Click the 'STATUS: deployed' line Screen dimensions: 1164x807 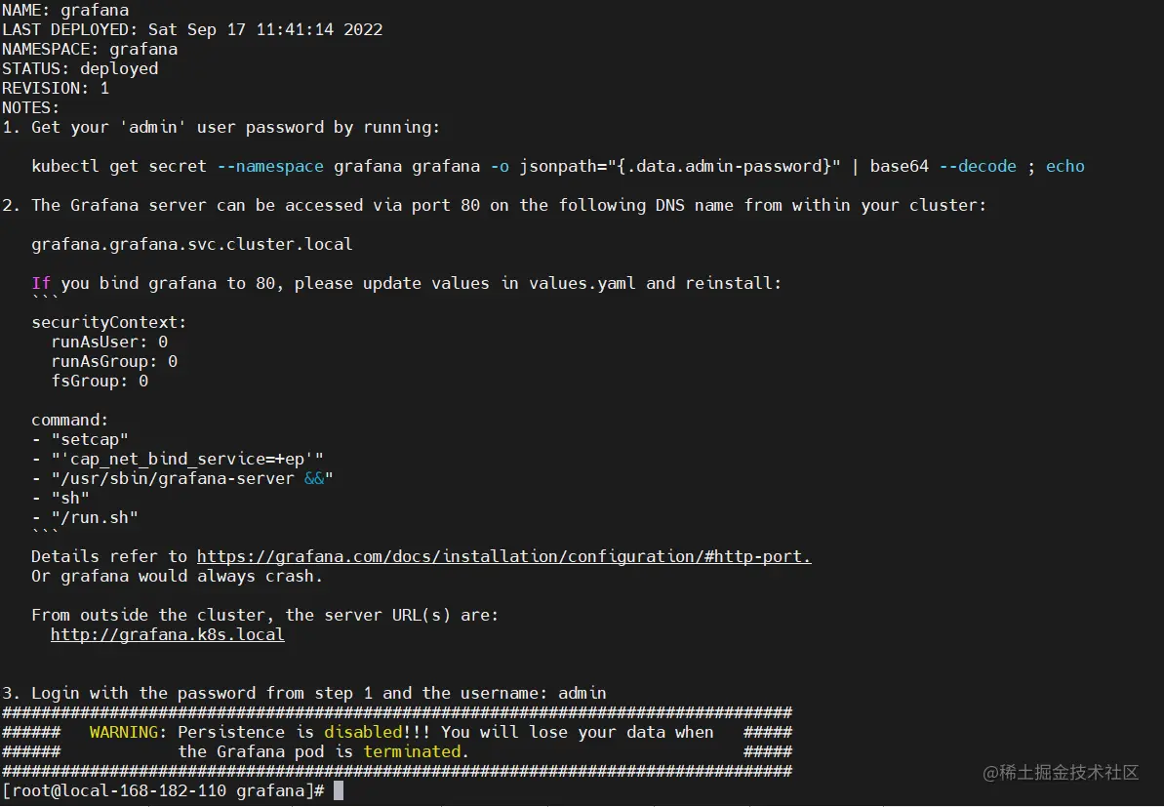pyautogui.click(x=80, y=68)
